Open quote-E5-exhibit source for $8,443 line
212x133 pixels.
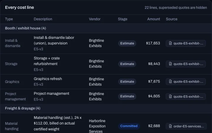pos(186,64)
